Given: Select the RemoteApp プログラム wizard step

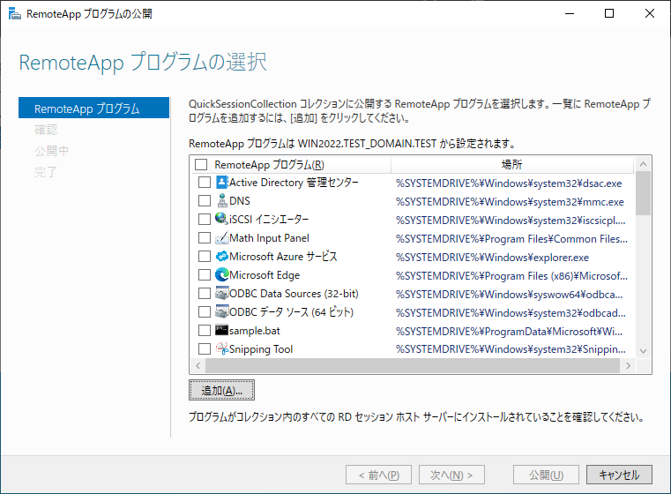Looking at the screenshot, I should point(93,108).
